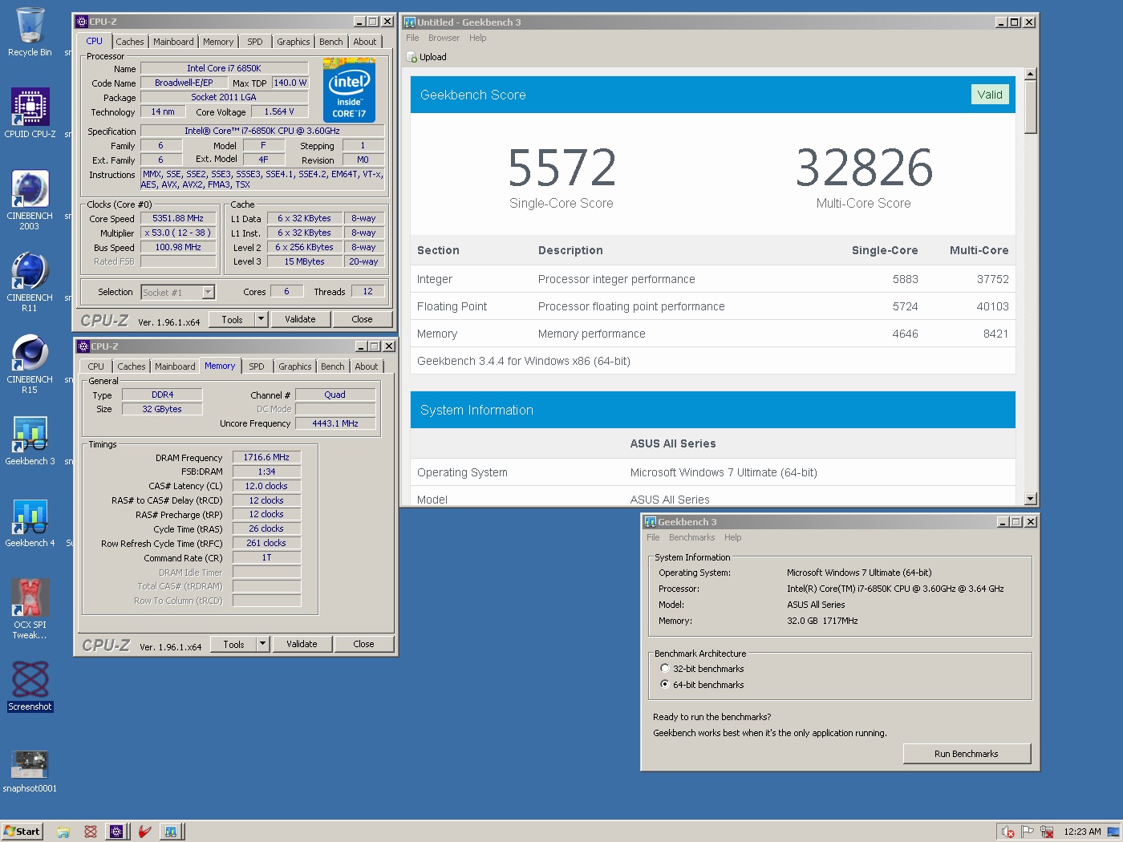Click Close button in upper CPU-Z
This screenshot has width=1123, height=842.
(x=362, y=319)
